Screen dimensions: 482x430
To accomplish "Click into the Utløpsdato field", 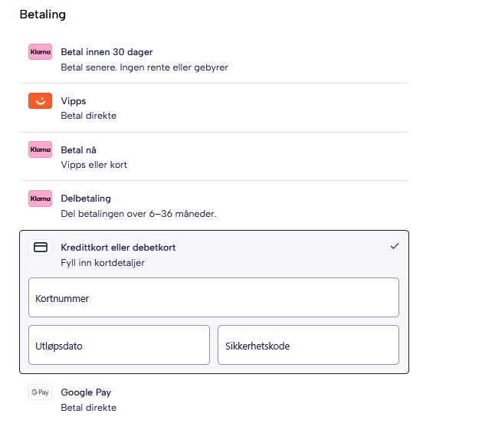I will pos(119,345).
